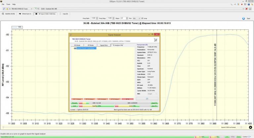Open the Tools menu

click(x=8, y=4)
